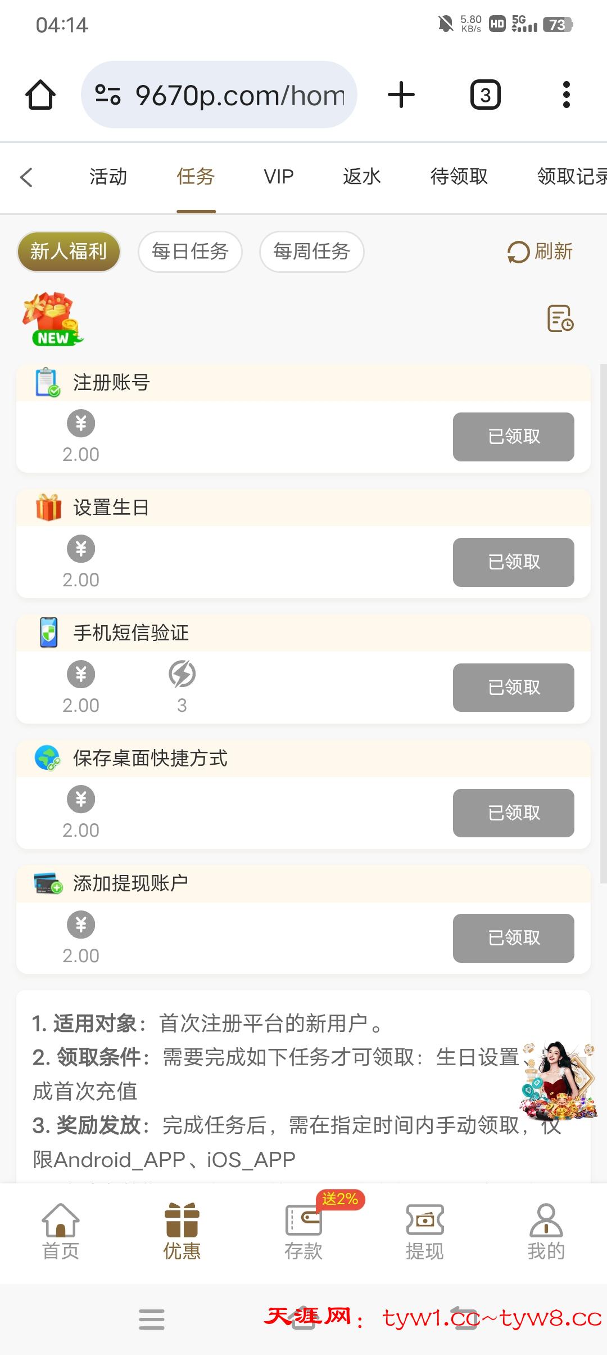
Task: Switch to the VIP tab
Action: click(279, 177)
